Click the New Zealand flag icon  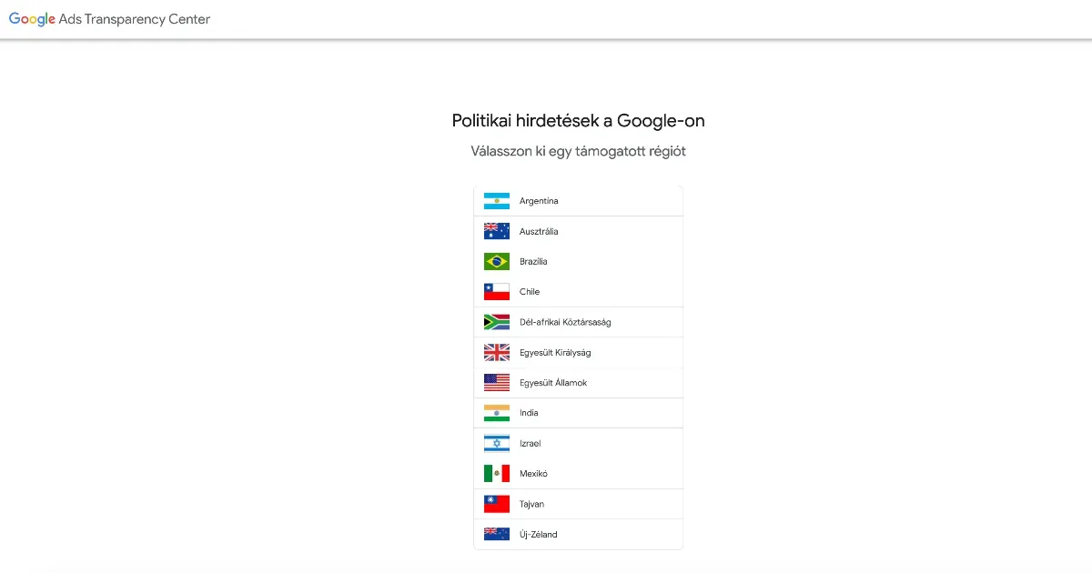[x=496, y=535]
